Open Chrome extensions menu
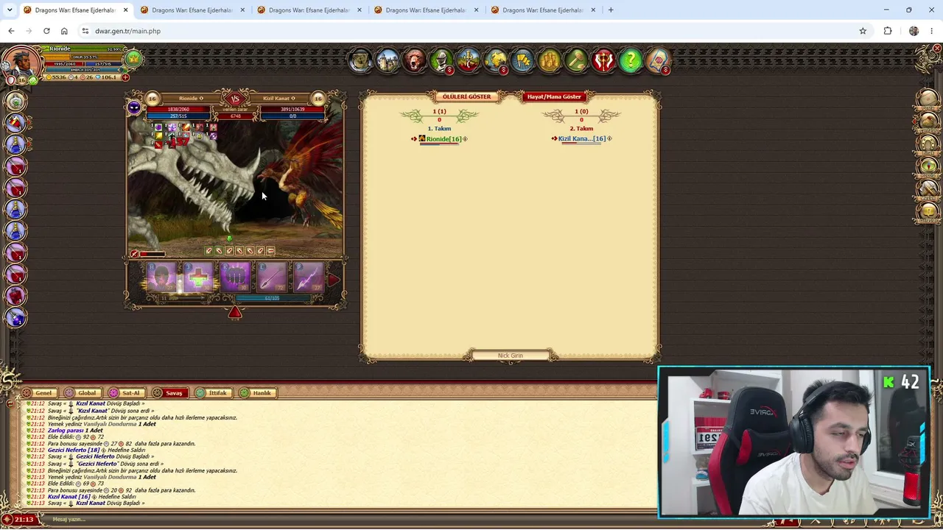The image size is (943, 530). 888,31
